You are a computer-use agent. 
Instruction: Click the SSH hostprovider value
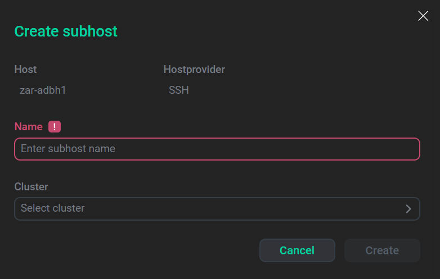coord(179,90)
